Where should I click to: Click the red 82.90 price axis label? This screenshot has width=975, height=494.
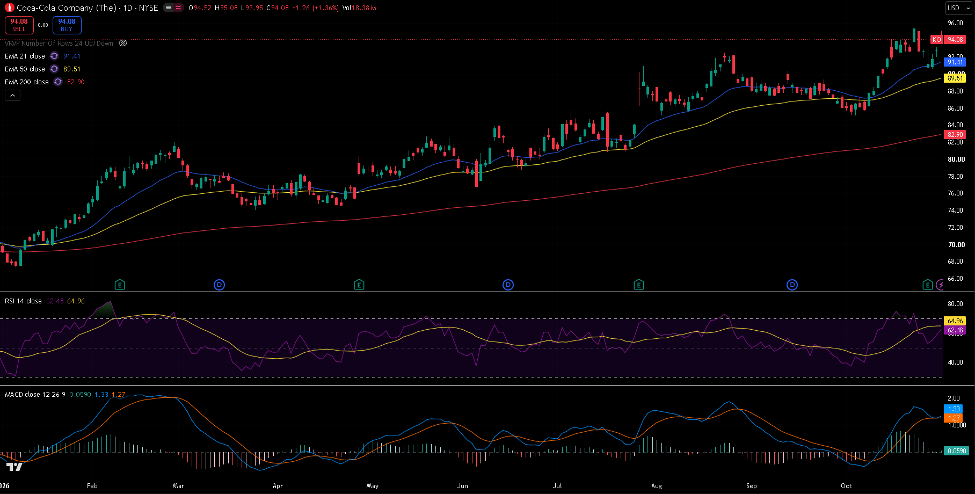click(x=955, y=134)
